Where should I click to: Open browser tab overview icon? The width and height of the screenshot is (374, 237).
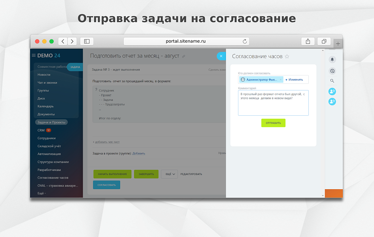coord(323,41)
